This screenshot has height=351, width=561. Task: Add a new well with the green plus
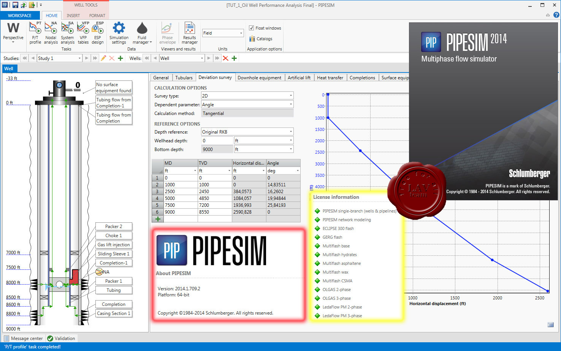point(234,58)
